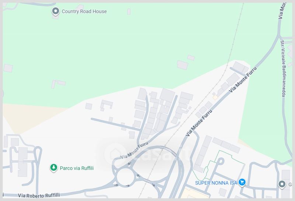Click the gray place pin near right edge
Image resolution: width=295 pixels, height=201 pixels.
[x=282, y=184]
